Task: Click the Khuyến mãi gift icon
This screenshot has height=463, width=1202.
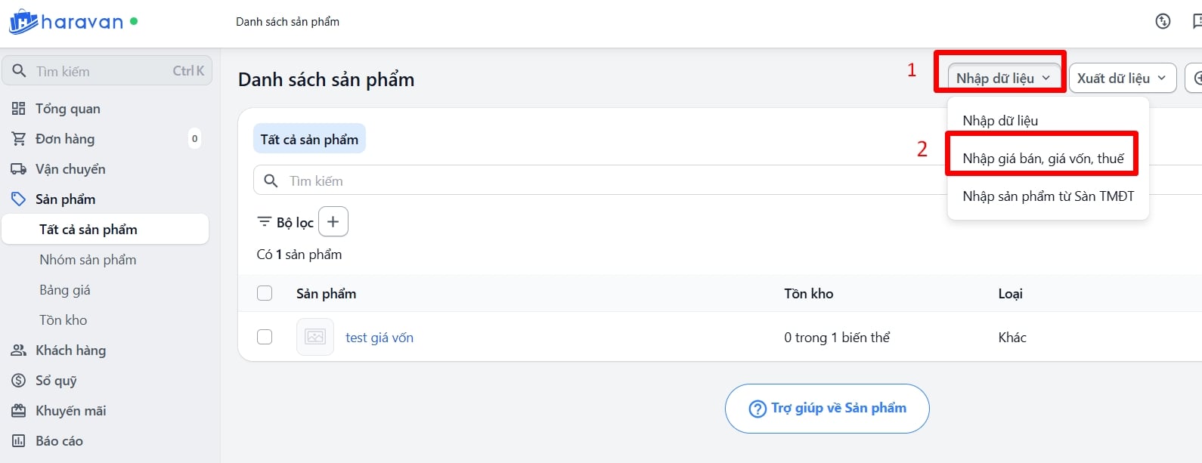Action: pyautogui.click(x=19, y=411)
